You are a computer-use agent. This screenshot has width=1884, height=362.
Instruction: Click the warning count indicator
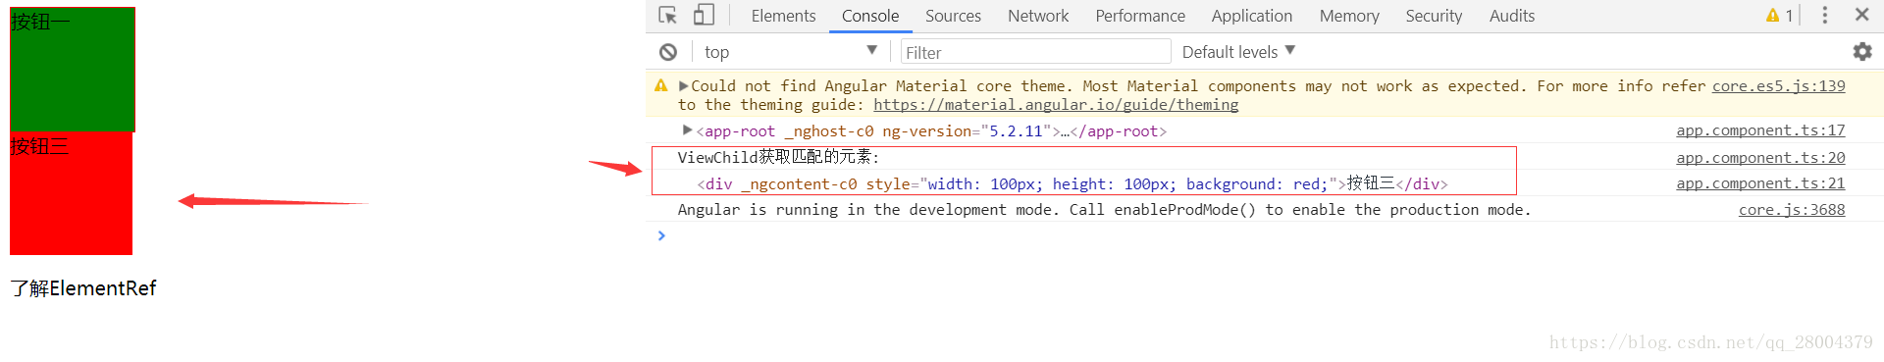(1779, 15)
